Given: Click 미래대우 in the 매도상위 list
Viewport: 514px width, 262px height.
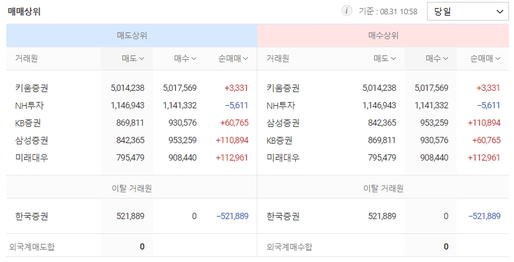Looking at the screenshot, I should [x=32, y=157].
